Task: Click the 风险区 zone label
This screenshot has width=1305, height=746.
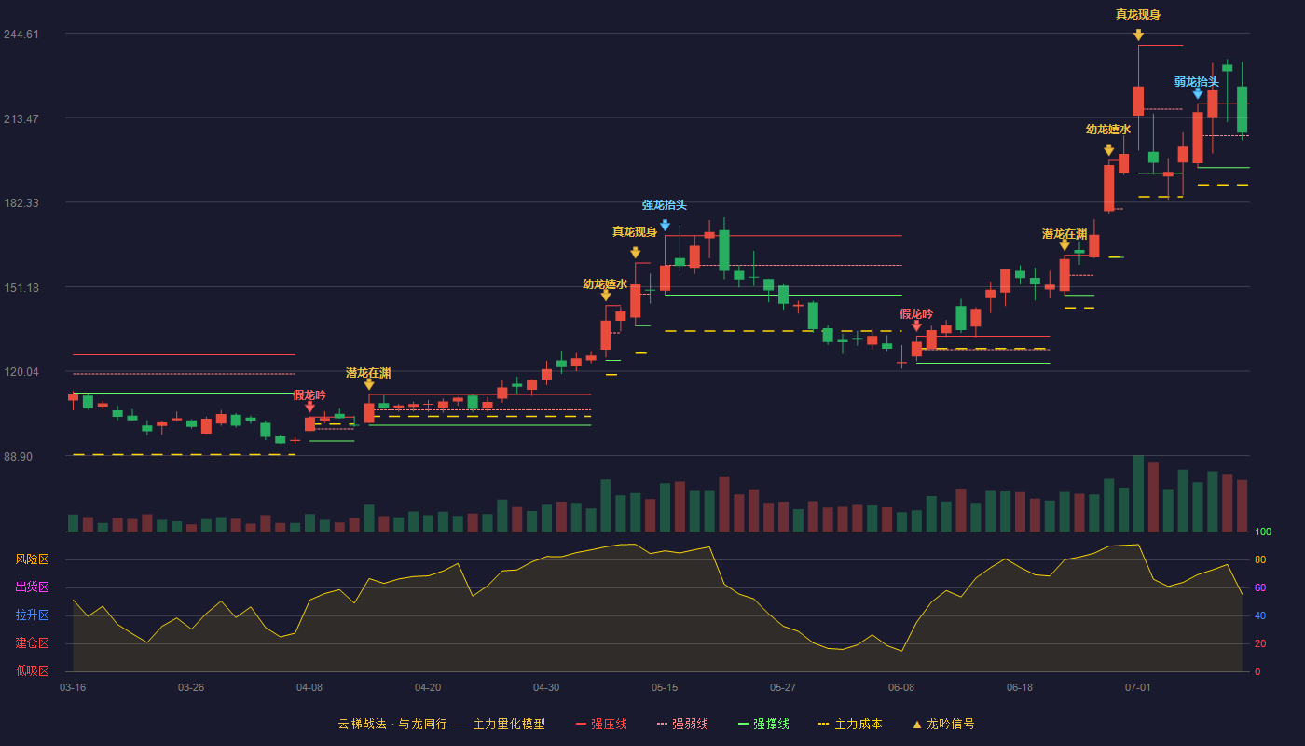Action: (33, 559)
